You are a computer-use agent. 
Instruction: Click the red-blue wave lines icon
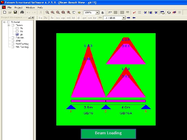[174, 12]
